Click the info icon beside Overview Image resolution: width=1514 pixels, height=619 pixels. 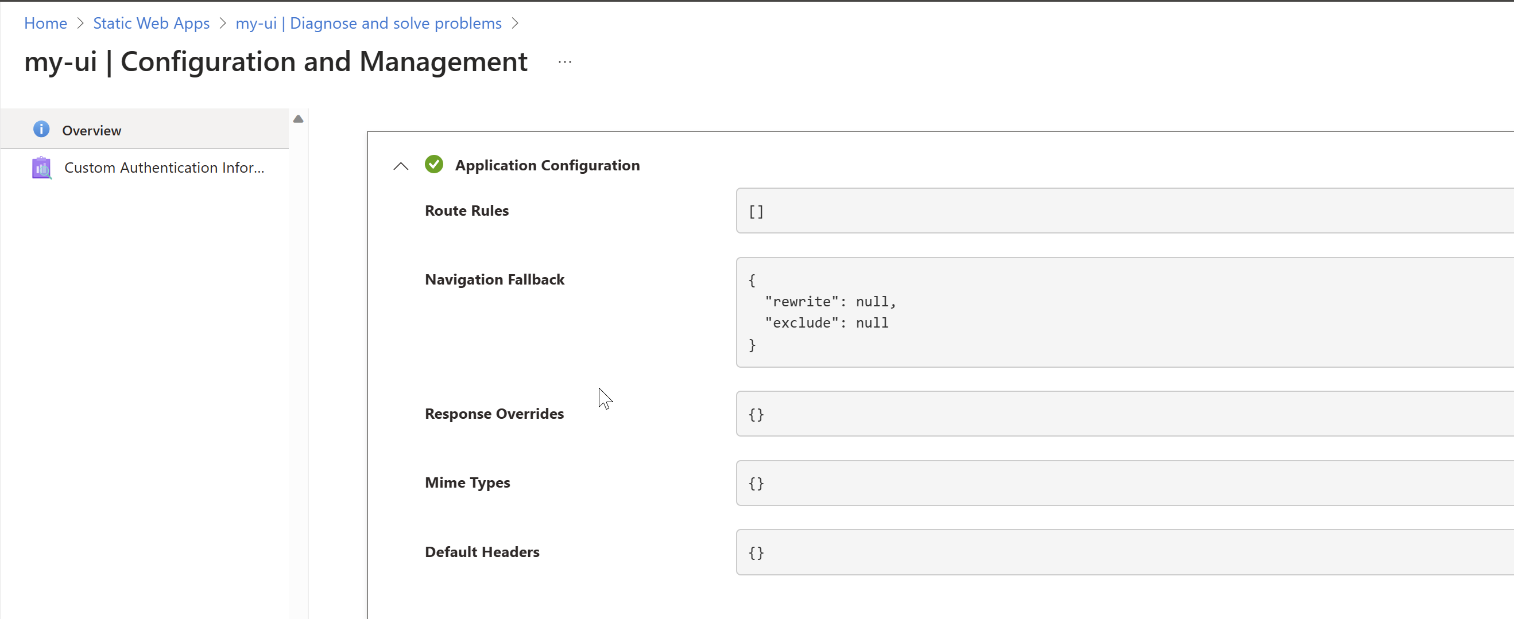(41, 129)
